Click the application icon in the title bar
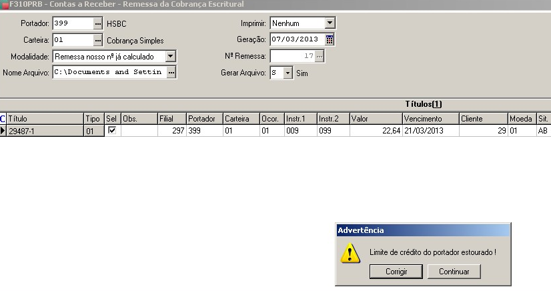 tap(4, 4)
